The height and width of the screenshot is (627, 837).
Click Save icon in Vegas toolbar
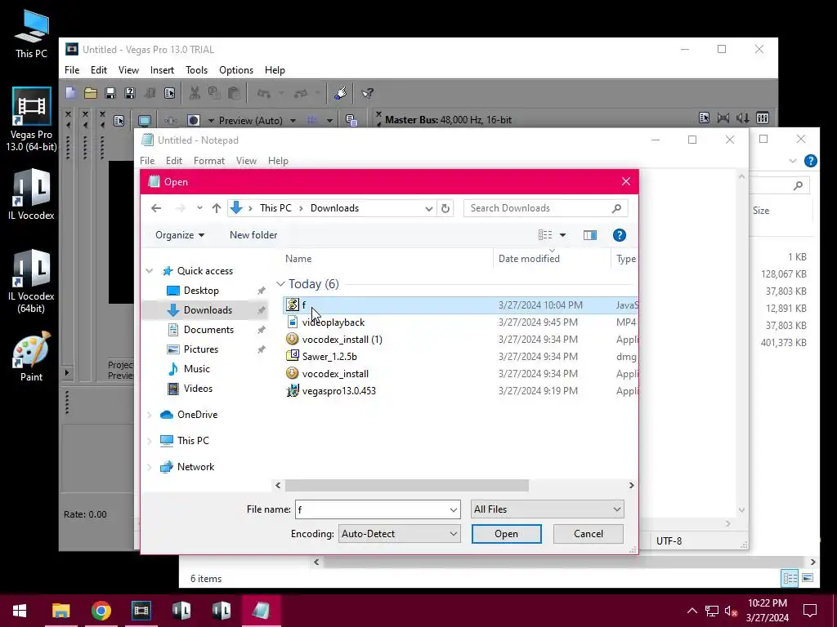point(110,93)
